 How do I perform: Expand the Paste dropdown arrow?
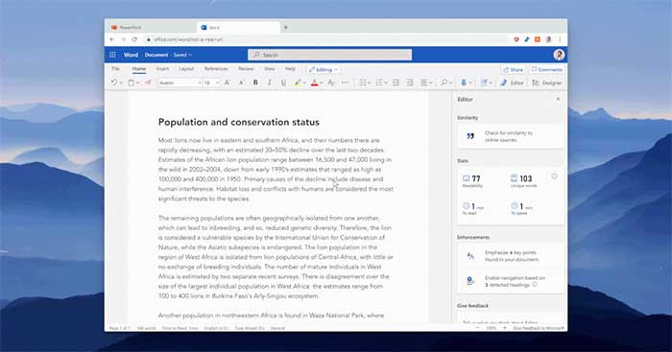[138, 82]
